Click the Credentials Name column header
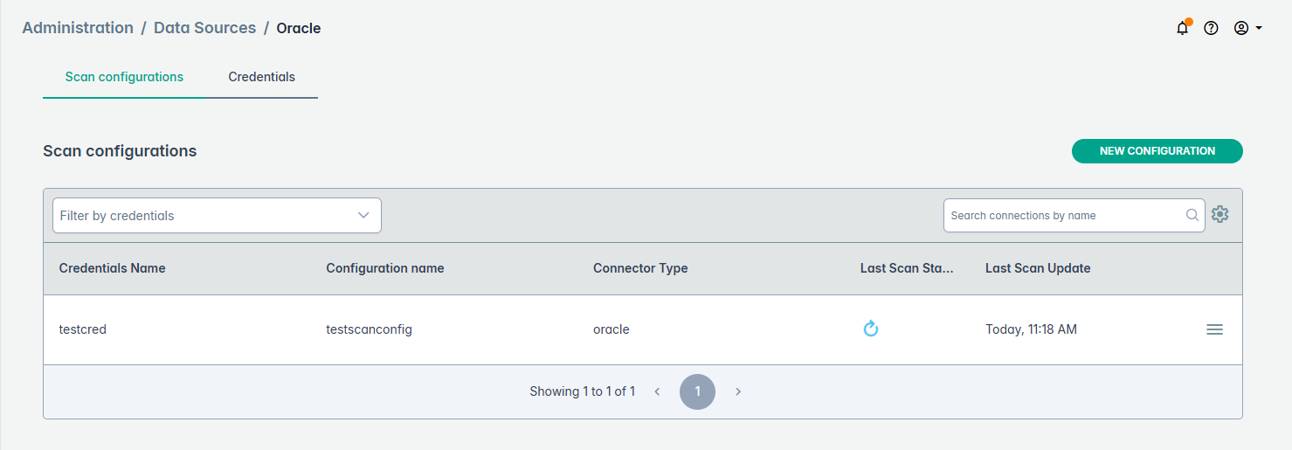 [112, 268]
